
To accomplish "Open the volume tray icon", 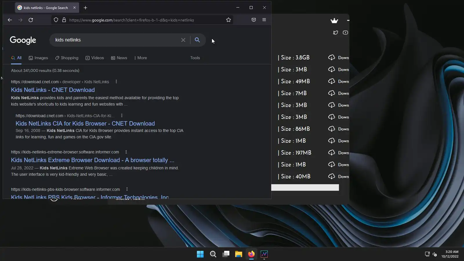I will [435, 254].
